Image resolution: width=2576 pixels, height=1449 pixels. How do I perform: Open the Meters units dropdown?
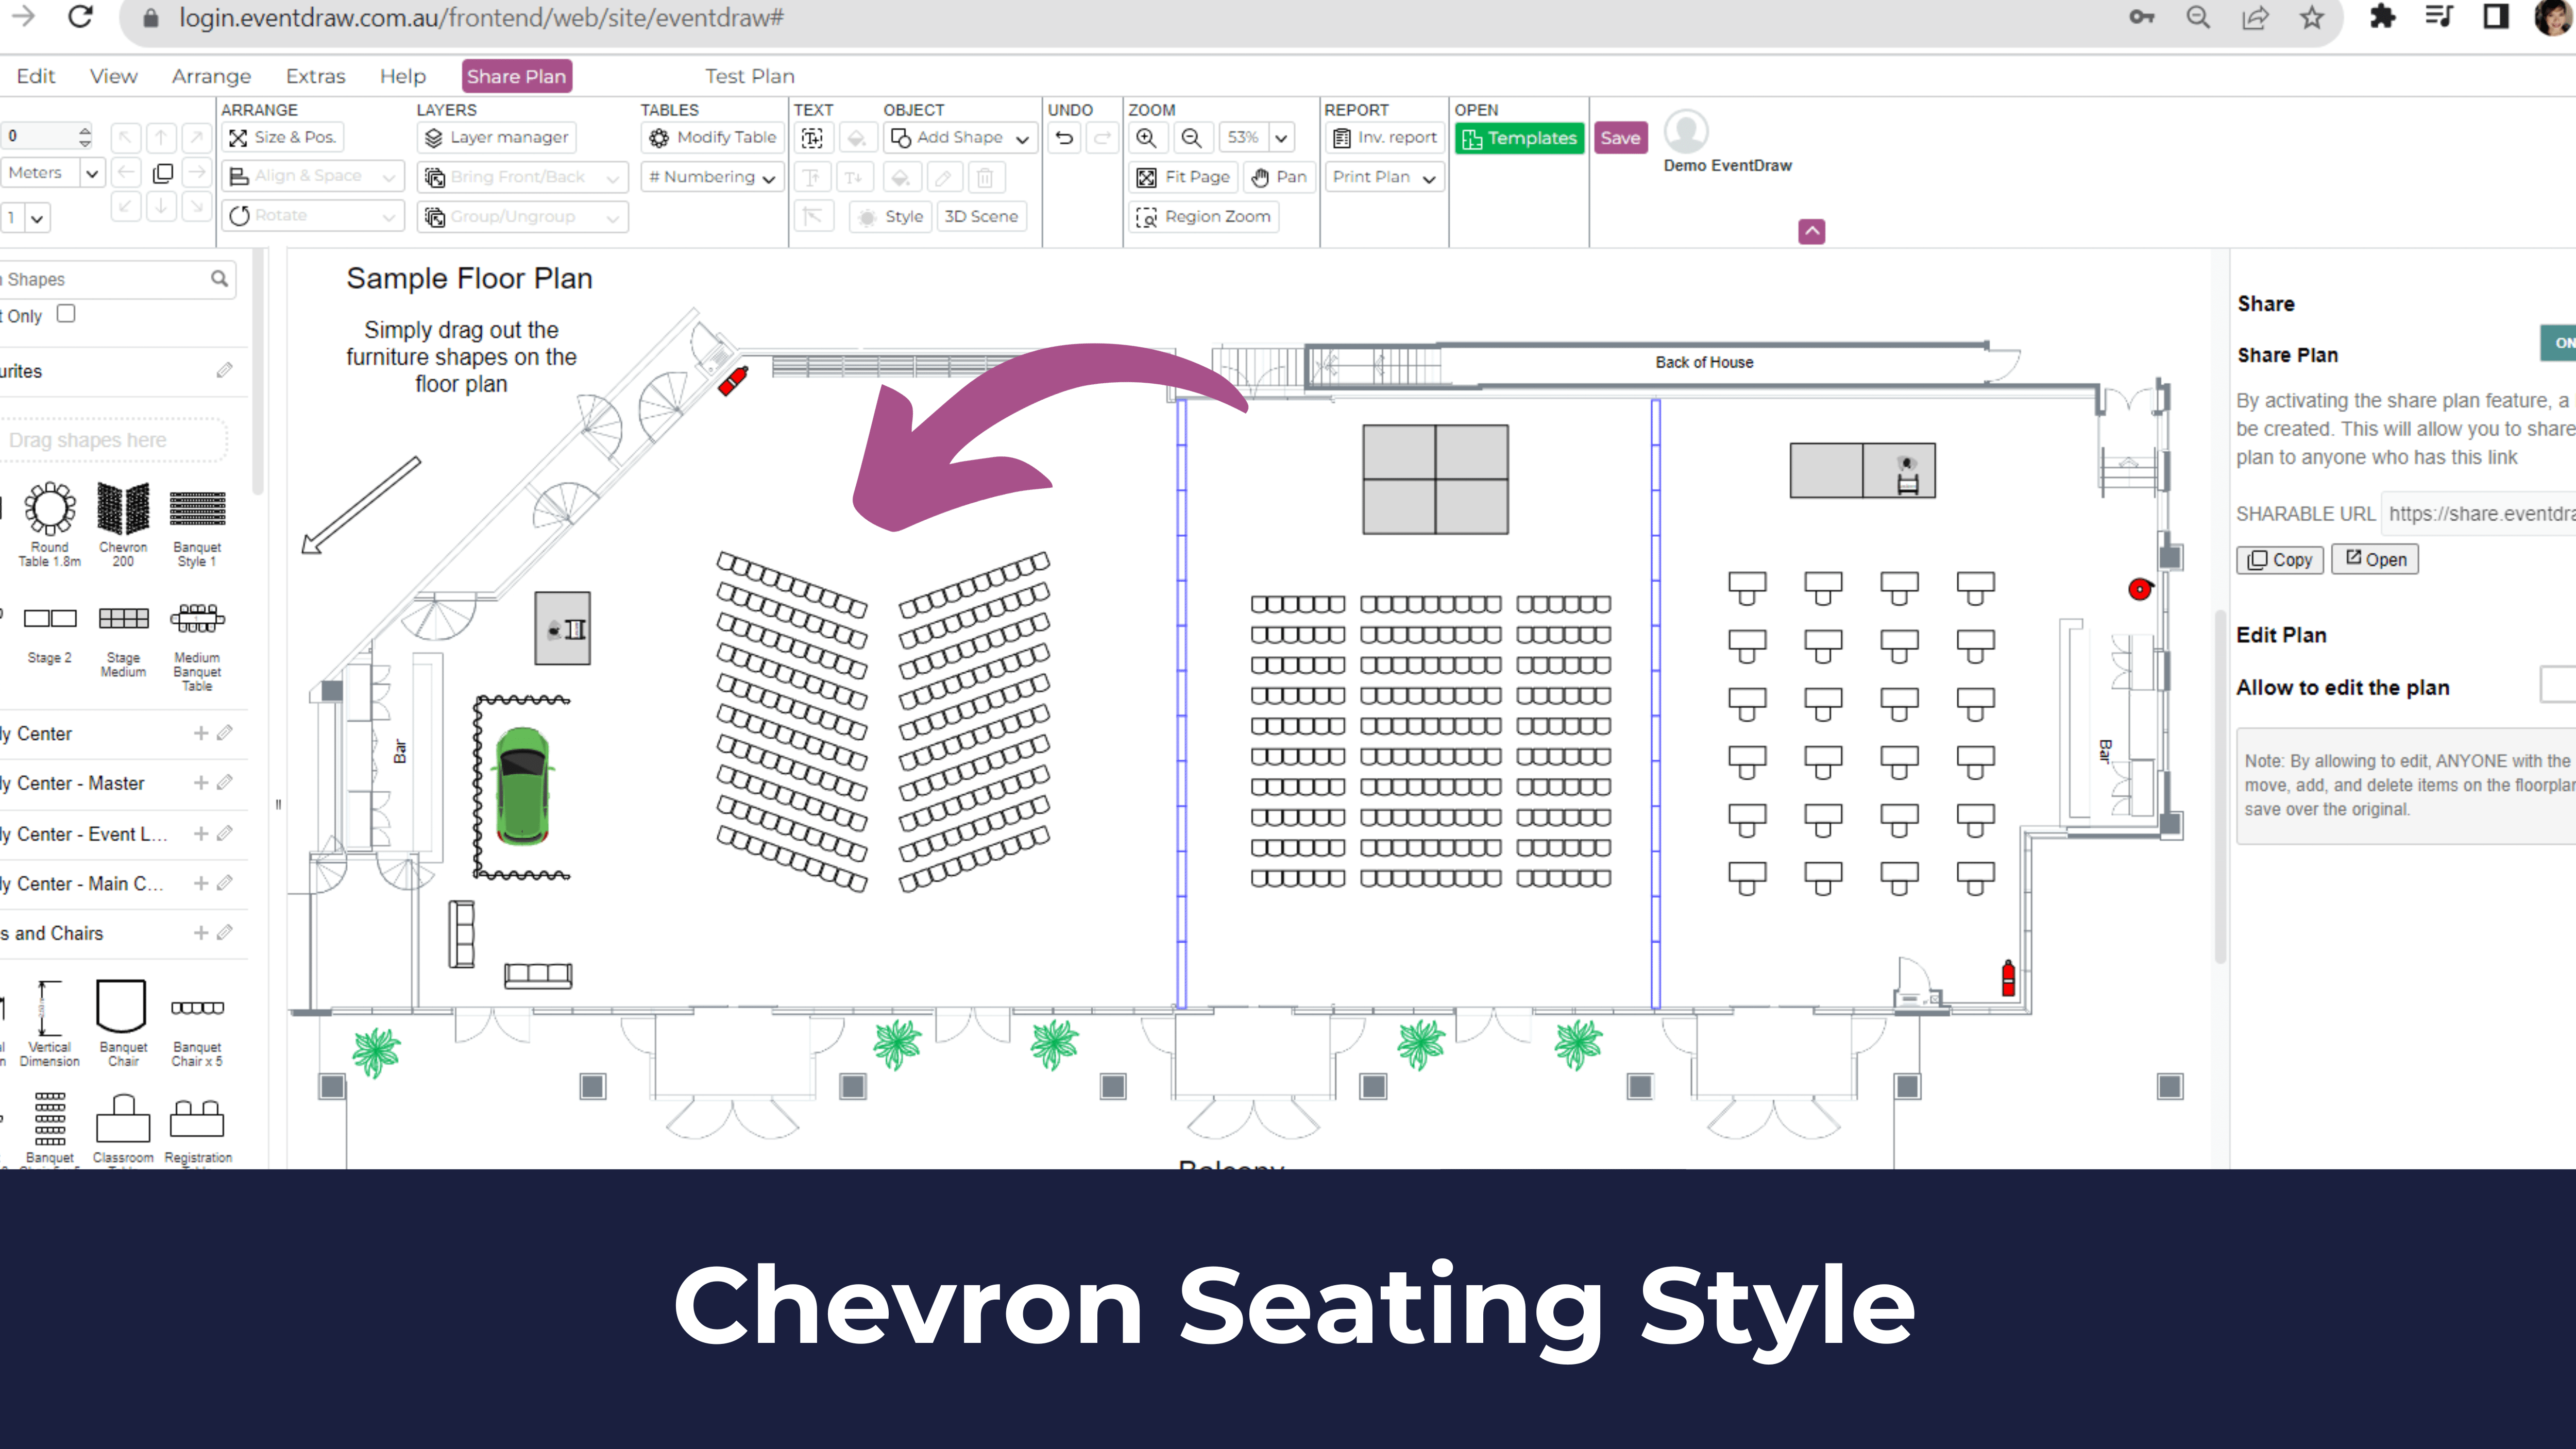91,173
